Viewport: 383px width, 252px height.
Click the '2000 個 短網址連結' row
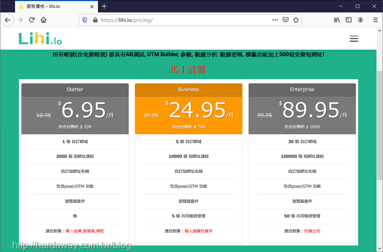click(75, 156)
